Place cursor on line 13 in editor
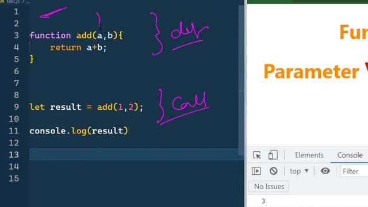The image size is (368, 207). tap(134, 155)
